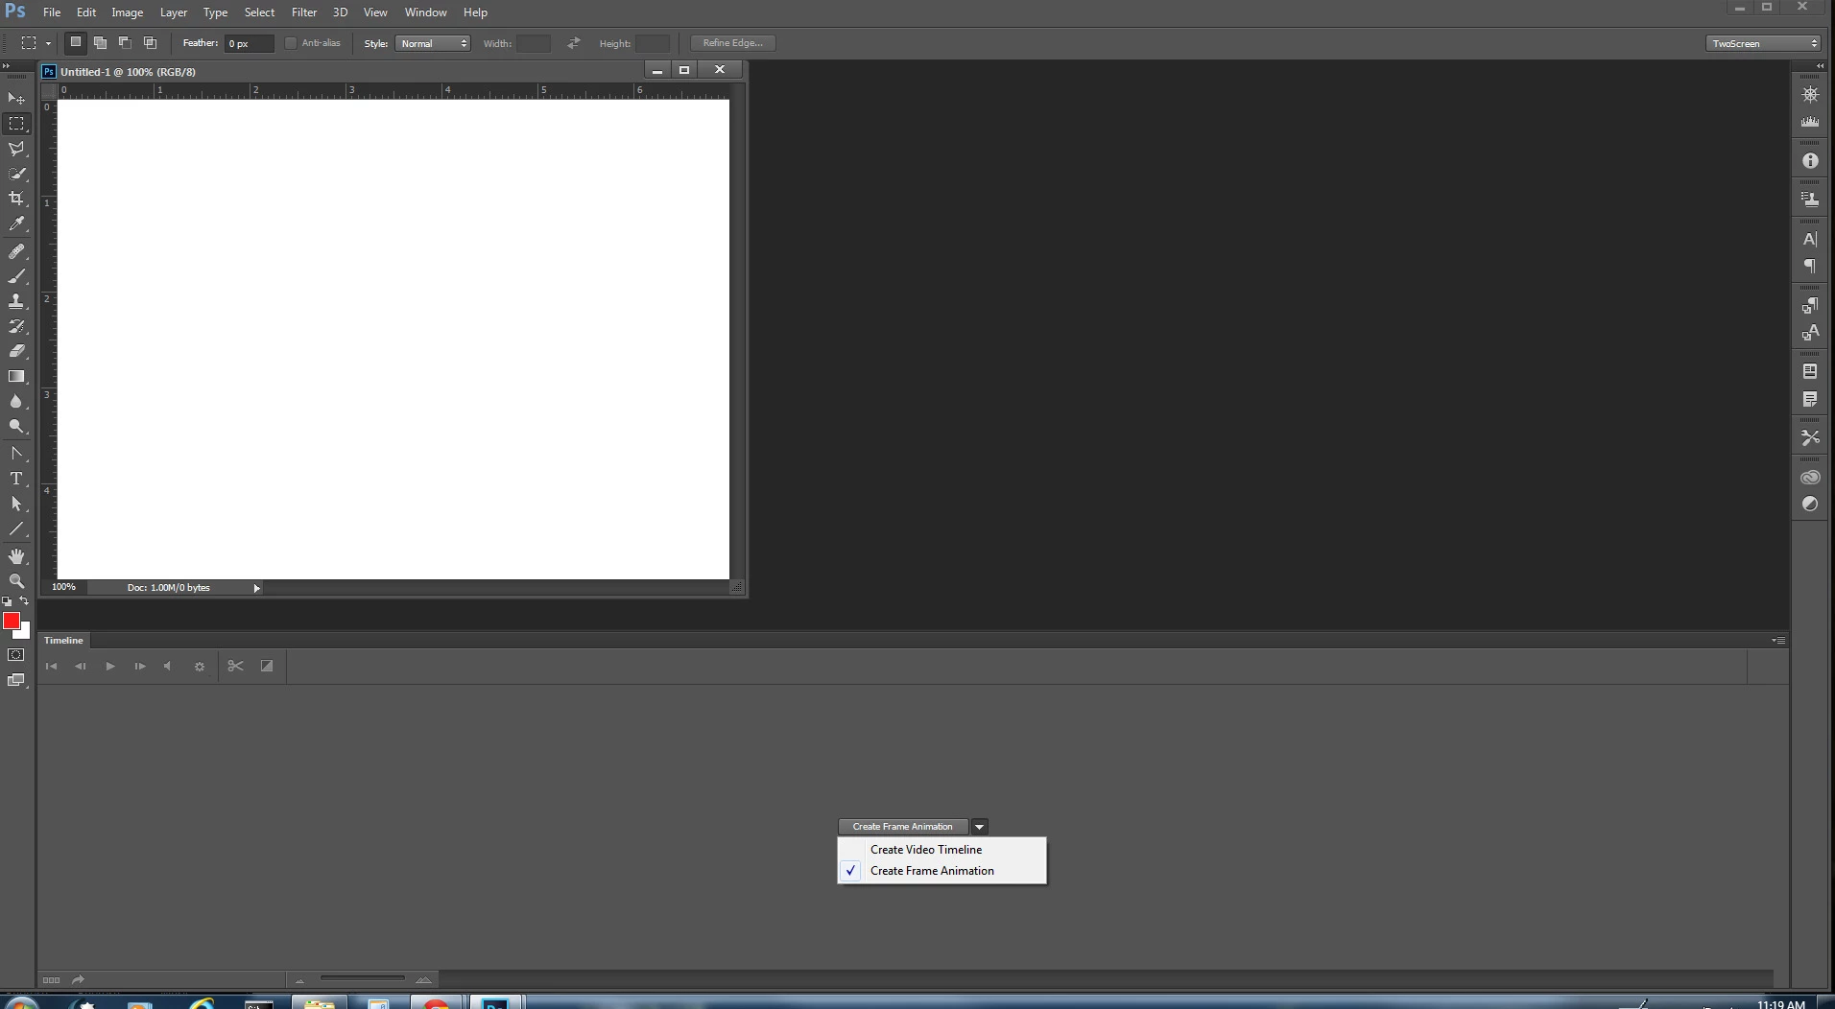Open the Character panel icon
The width and height of the screenshot is (1835, 1009).
click(1810, 239)
